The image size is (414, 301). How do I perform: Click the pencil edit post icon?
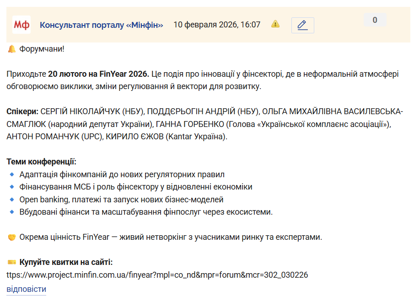(x=302, y=25)
